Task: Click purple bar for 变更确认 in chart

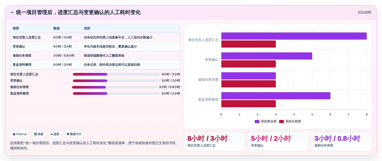Action: click(267, 56)
